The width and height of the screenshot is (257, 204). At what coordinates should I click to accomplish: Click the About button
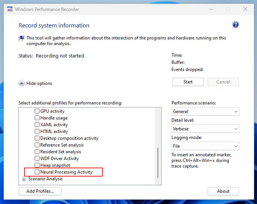click(x=223, y=191)
